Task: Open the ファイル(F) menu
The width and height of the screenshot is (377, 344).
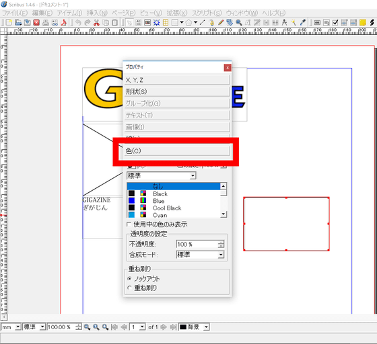Action: tap(15, 13)
